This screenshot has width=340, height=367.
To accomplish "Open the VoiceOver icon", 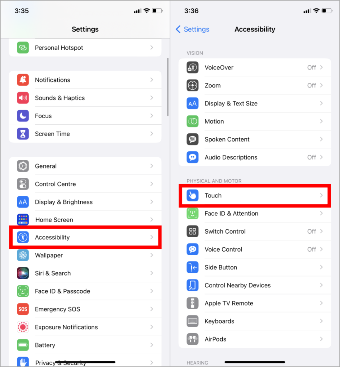I will coord(193,67).
